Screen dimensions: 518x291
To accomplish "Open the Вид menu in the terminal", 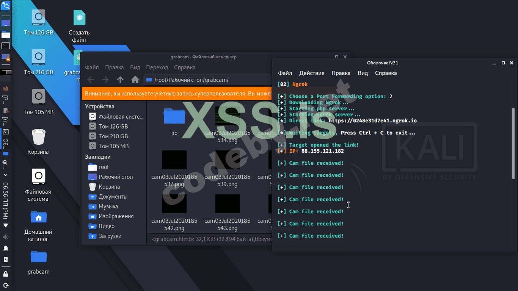I will click(363, 73).
